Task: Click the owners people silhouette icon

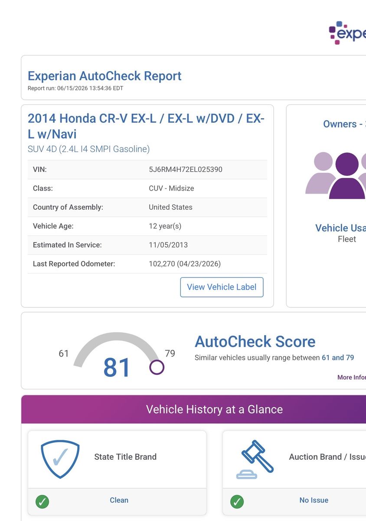Action: [336, 175]
